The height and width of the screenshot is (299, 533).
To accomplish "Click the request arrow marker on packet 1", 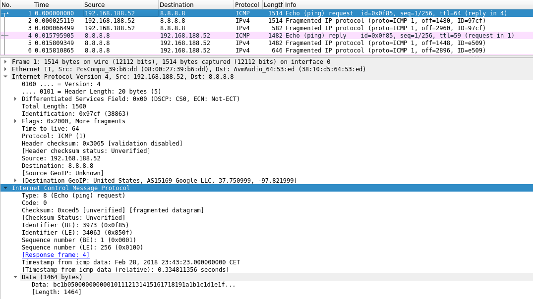I will pos(5,13).
